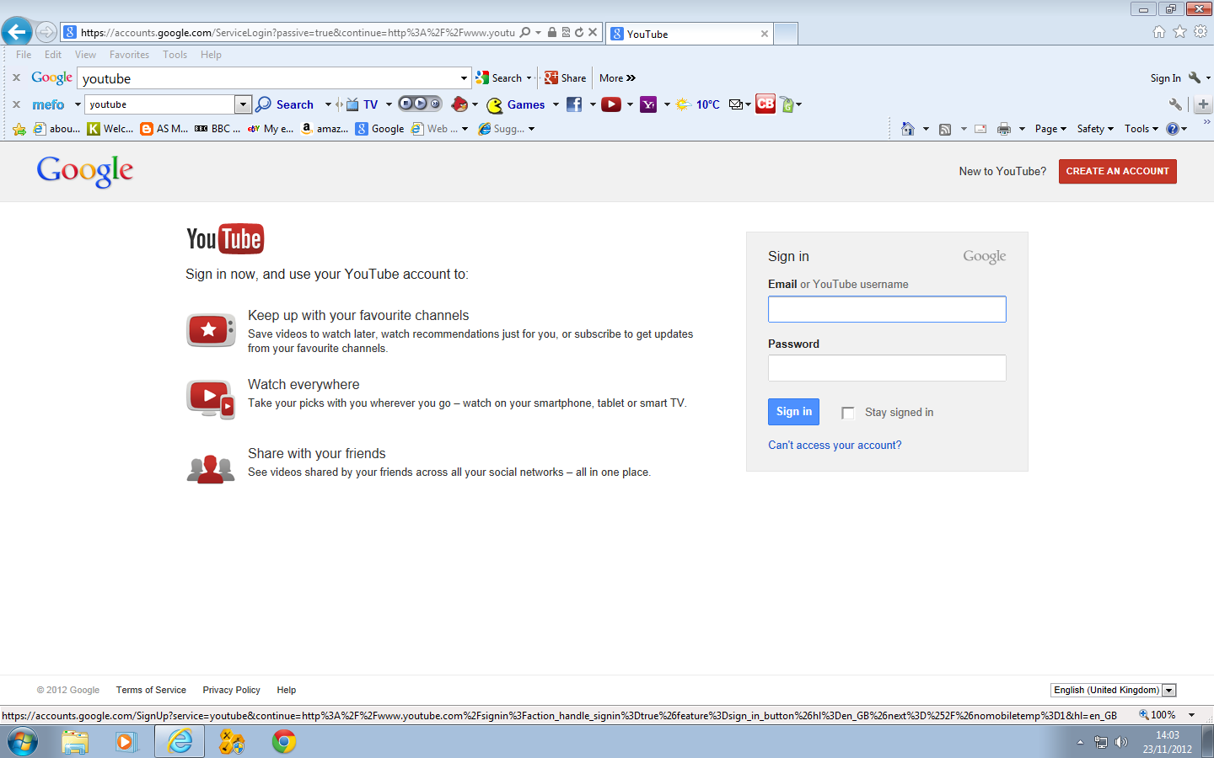Open Windows Explorer from the taskbar
Screen dimensions: 1214x758
75,742
